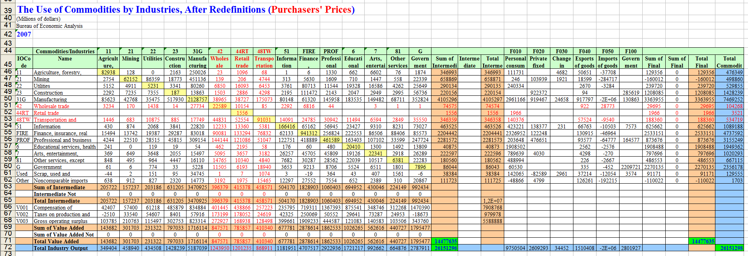Click row header 46
The image size is (748, 256).
(x=8, y=72)
